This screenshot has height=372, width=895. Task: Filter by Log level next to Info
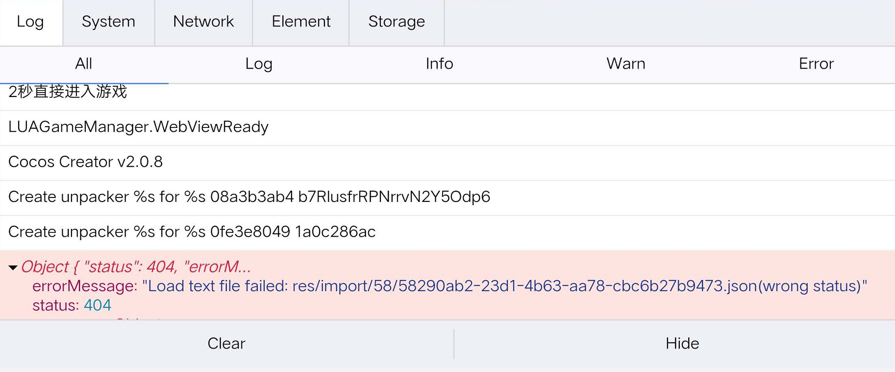click(259, 64)
